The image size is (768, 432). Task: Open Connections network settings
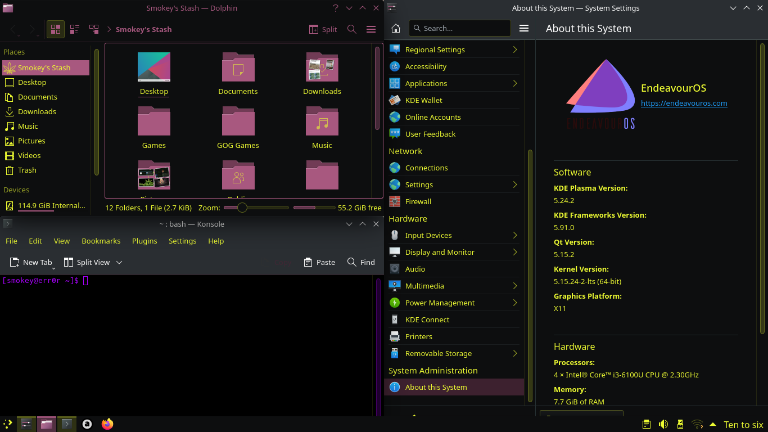tap(454, 168)
